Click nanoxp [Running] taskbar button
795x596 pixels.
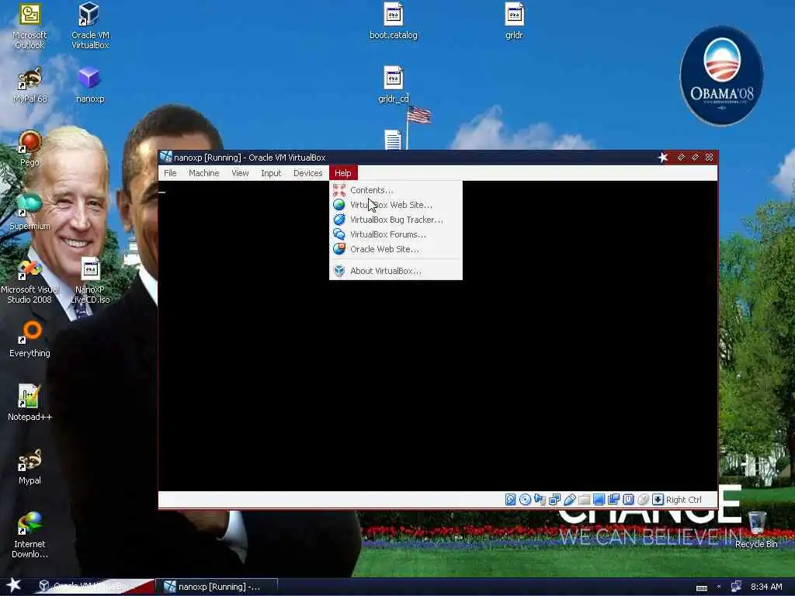(217, 587)
